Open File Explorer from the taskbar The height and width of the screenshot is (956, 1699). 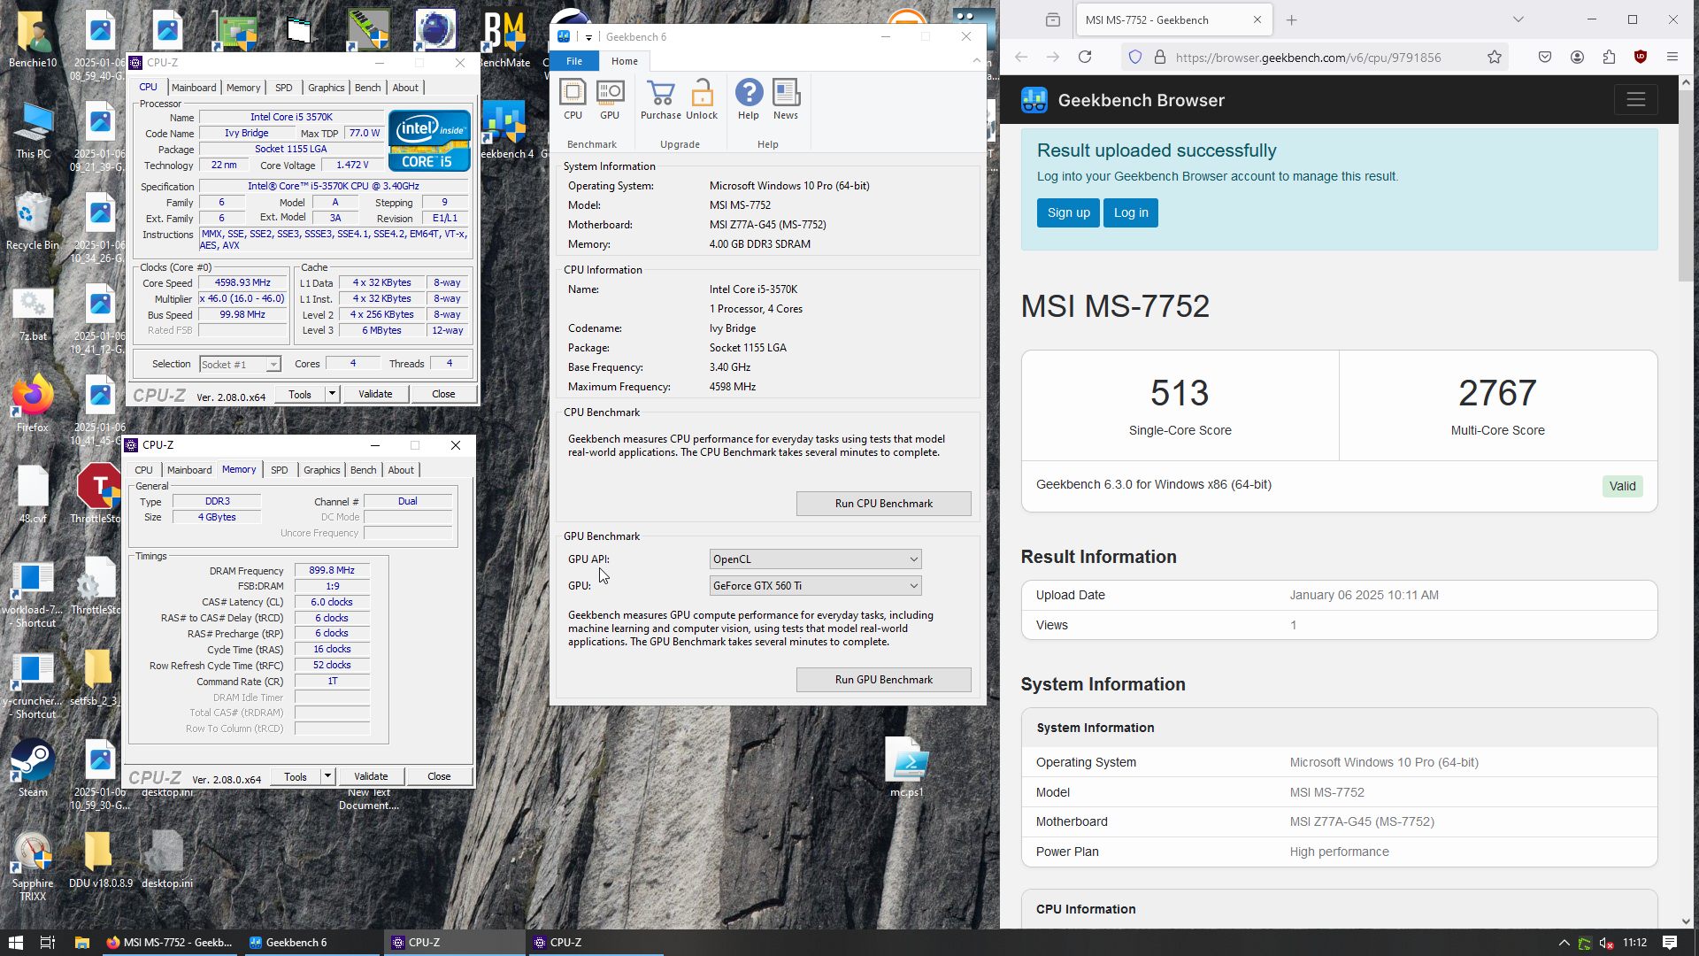pos(81,943)
